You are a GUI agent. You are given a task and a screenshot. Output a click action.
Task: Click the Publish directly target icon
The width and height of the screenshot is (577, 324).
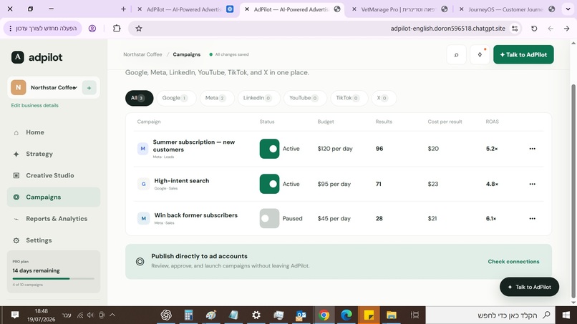[140, 262]
